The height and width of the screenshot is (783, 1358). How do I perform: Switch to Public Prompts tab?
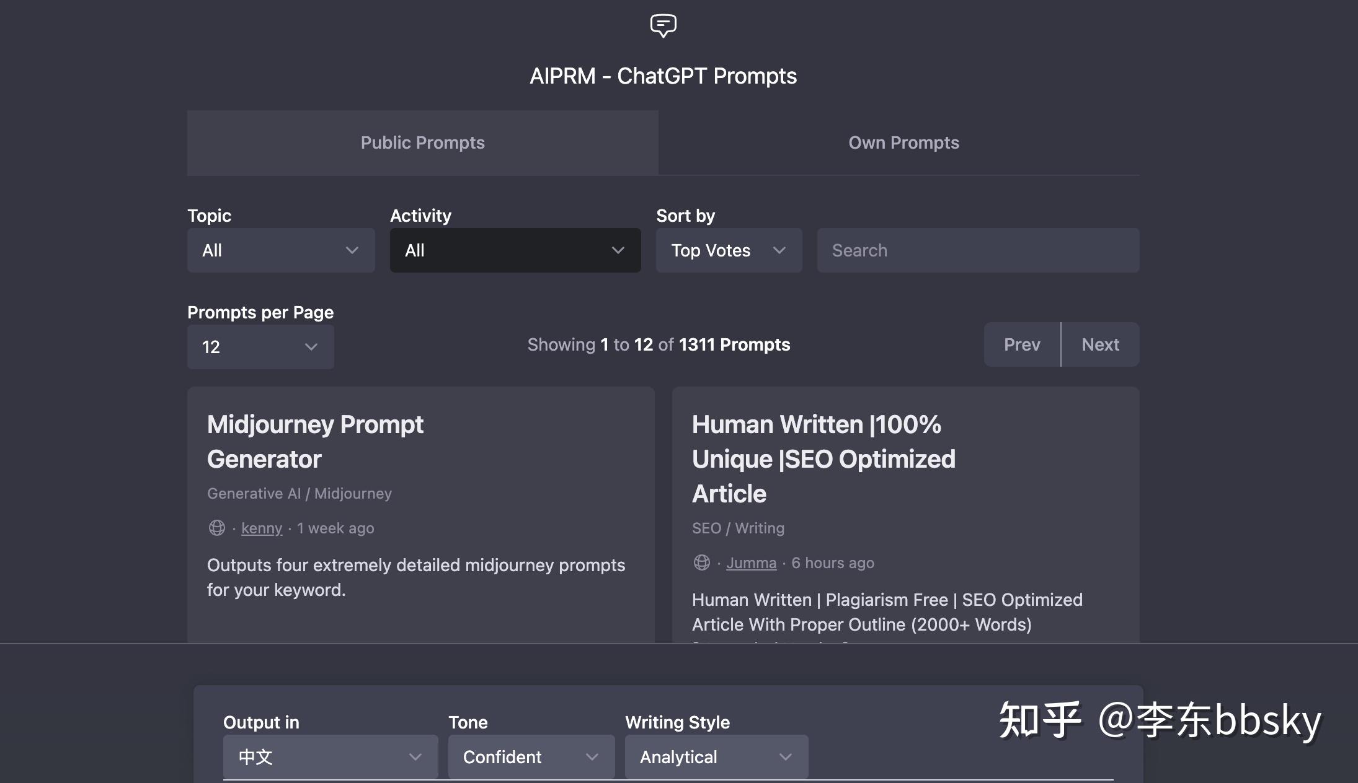[422, 142]
